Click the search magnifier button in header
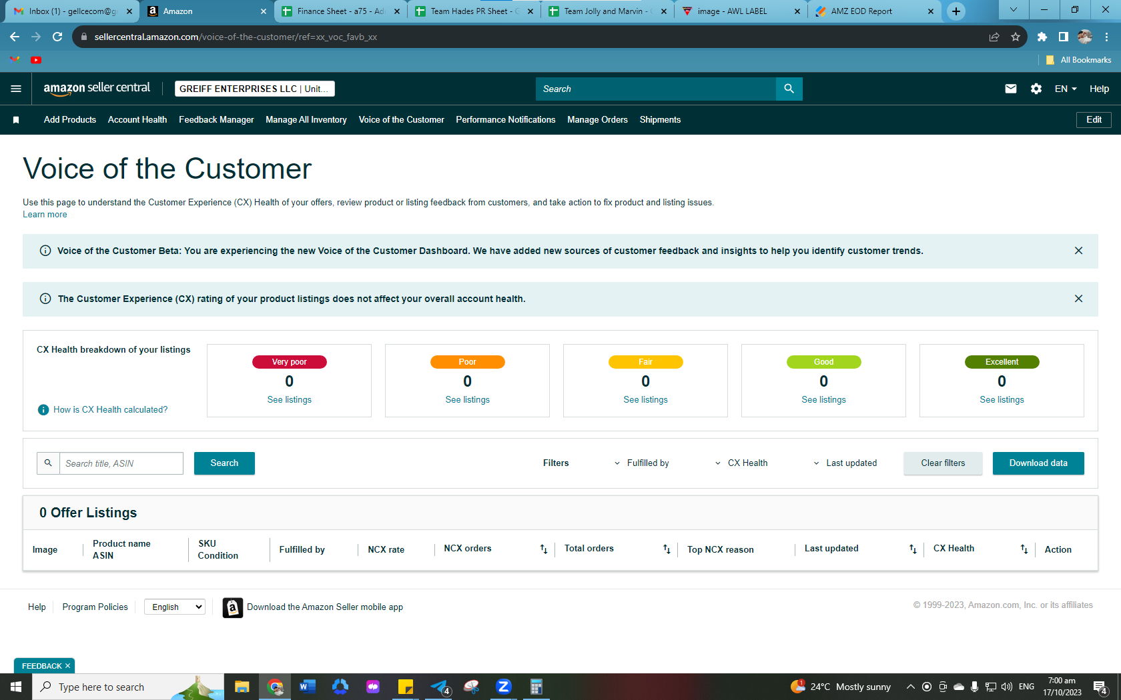 (x=789, y=89)
